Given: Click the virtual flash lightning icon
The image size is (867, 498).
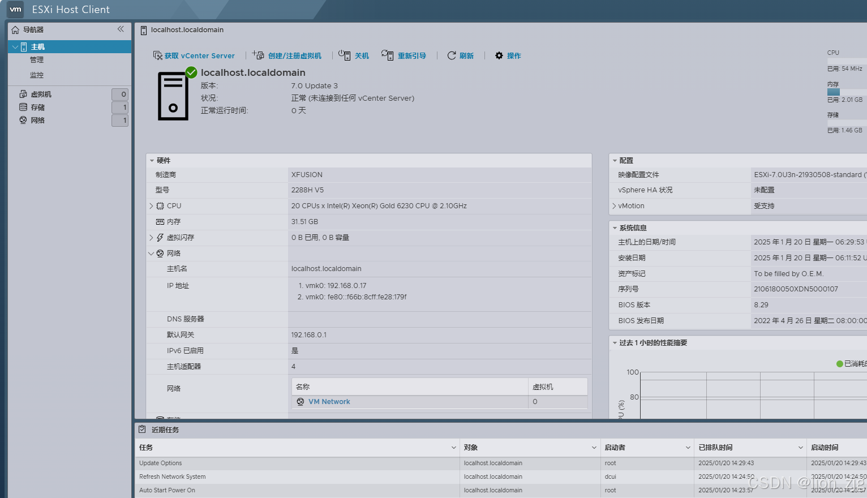Looking at the screenshot, I should [x=160, y=238].
